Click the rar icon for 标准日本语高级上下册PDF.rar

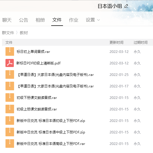click(10, 144)
